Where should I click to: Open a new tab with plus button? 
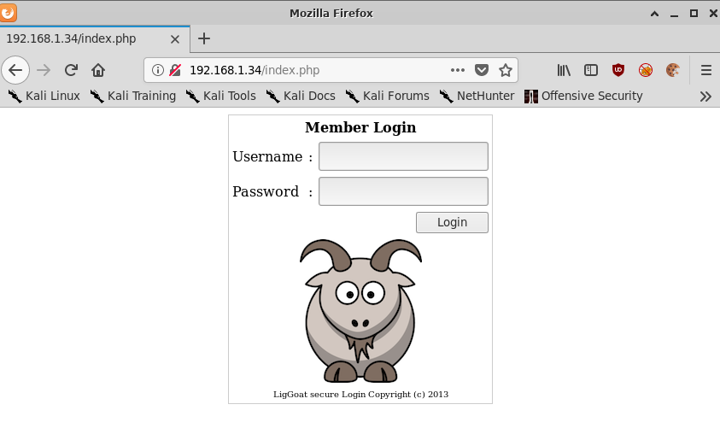(x=204, y=38)
